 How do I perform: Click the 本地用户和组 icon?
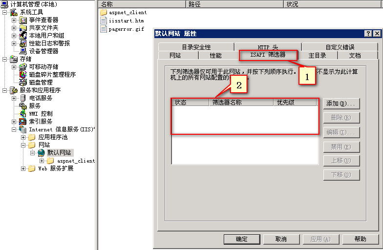(23, 36)
